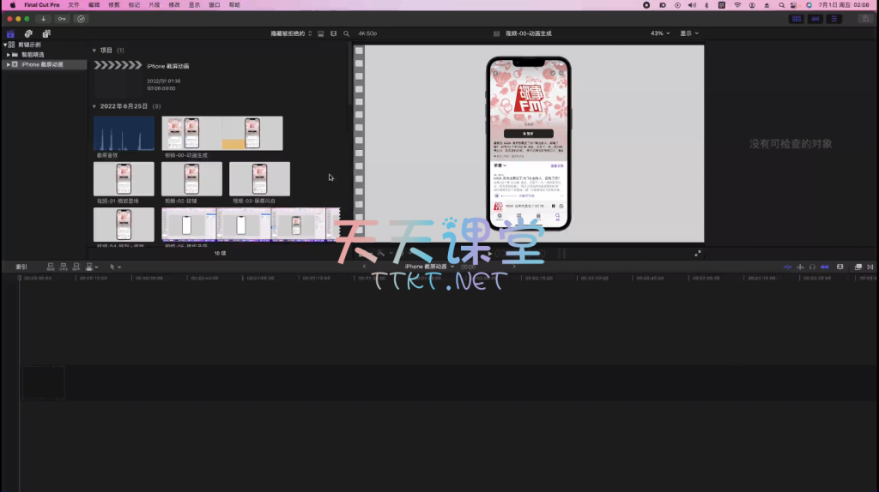This screenshot has height=492, width=879.
Task: Open the clip filter dropdown
Action: [x=292, y=33]
